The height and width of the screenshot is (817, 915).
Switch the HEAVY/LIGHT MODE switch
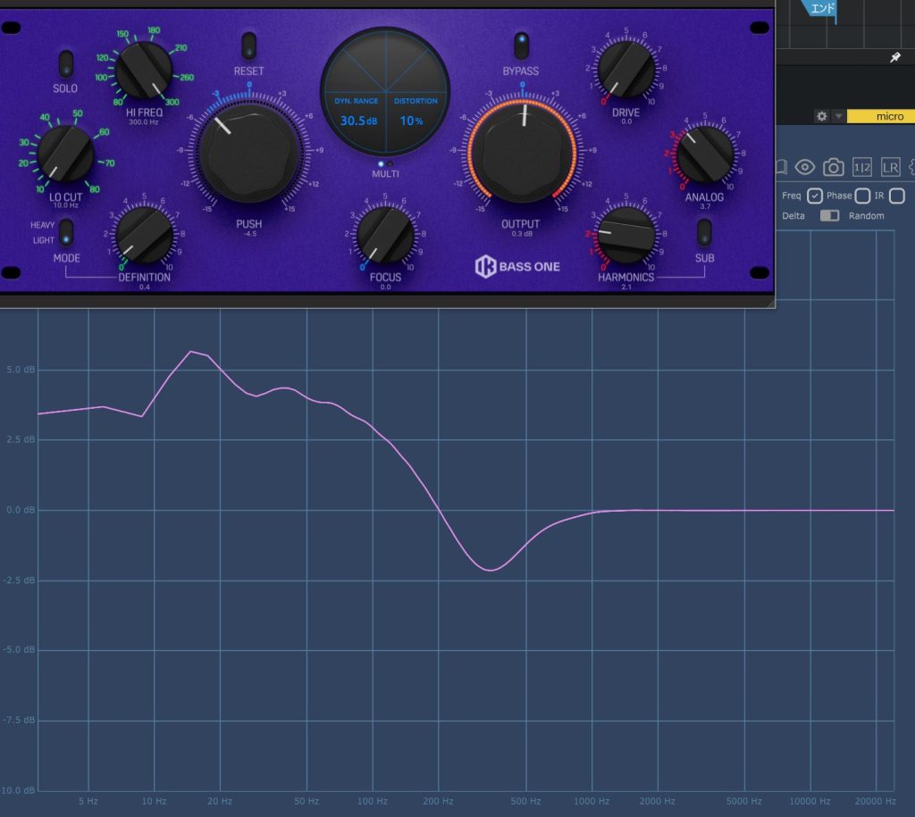(x=66, y=233)
